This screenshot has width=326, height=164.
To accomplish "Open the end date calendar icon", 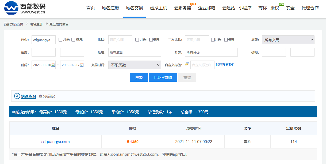I will 82,65.
